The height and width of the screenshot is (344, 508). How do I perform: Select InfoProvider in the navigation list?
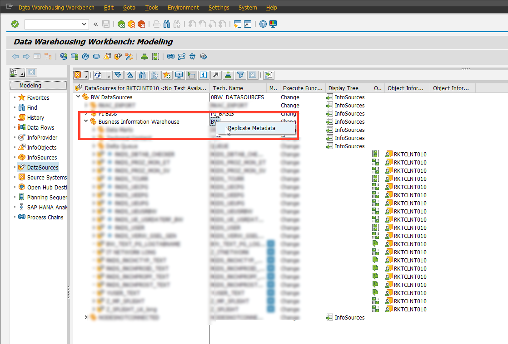pyautogui.click(x=42, y=137)
